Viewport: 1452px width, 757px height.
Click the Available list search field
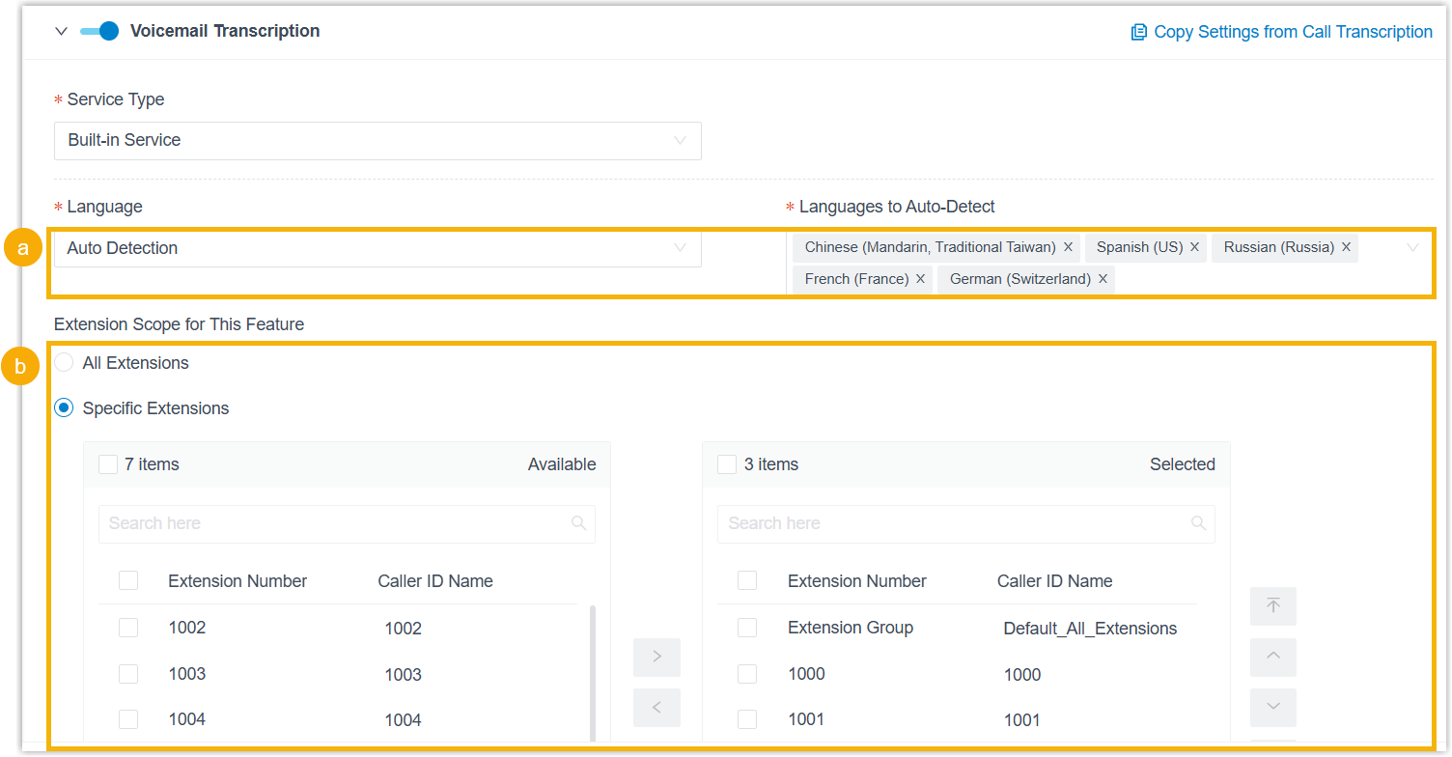(x=347, y=523)
